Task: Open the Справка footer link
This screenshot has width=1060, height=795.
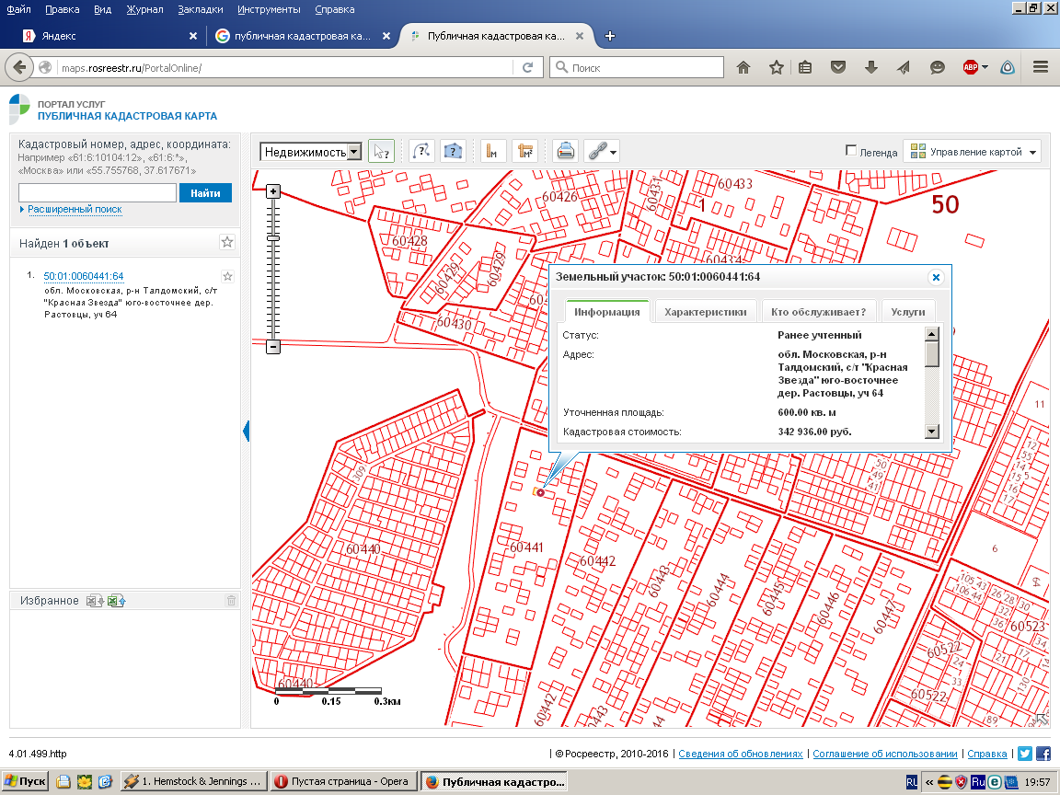Action: 987,753
